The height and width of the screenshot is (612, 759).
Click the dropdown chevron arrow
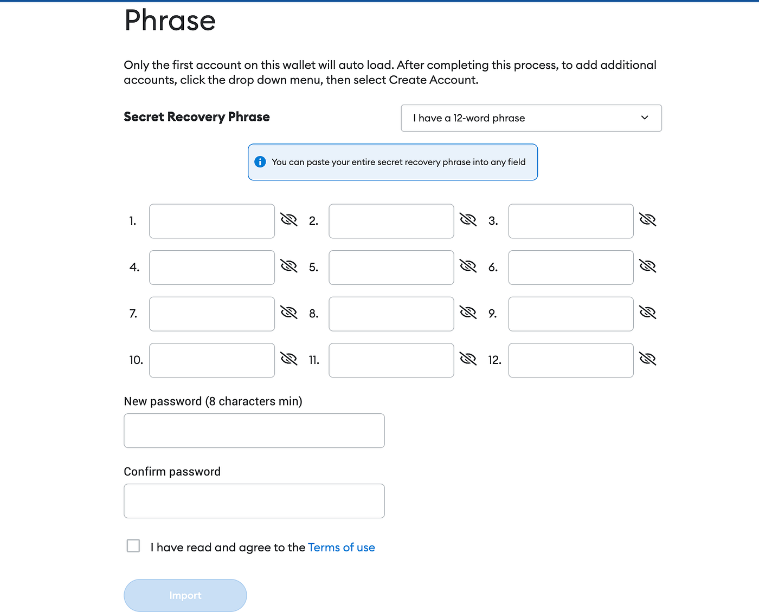click(x=645, y=118)
